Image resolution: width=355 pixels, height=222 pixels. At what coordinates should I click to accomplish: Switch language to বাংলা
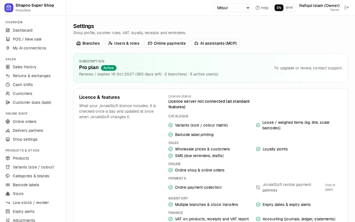click(x=289, y=8)
